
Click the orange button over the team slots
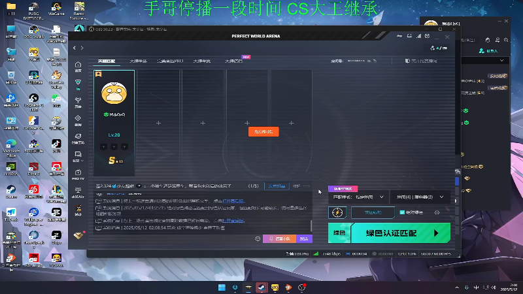tap(263, 132)
